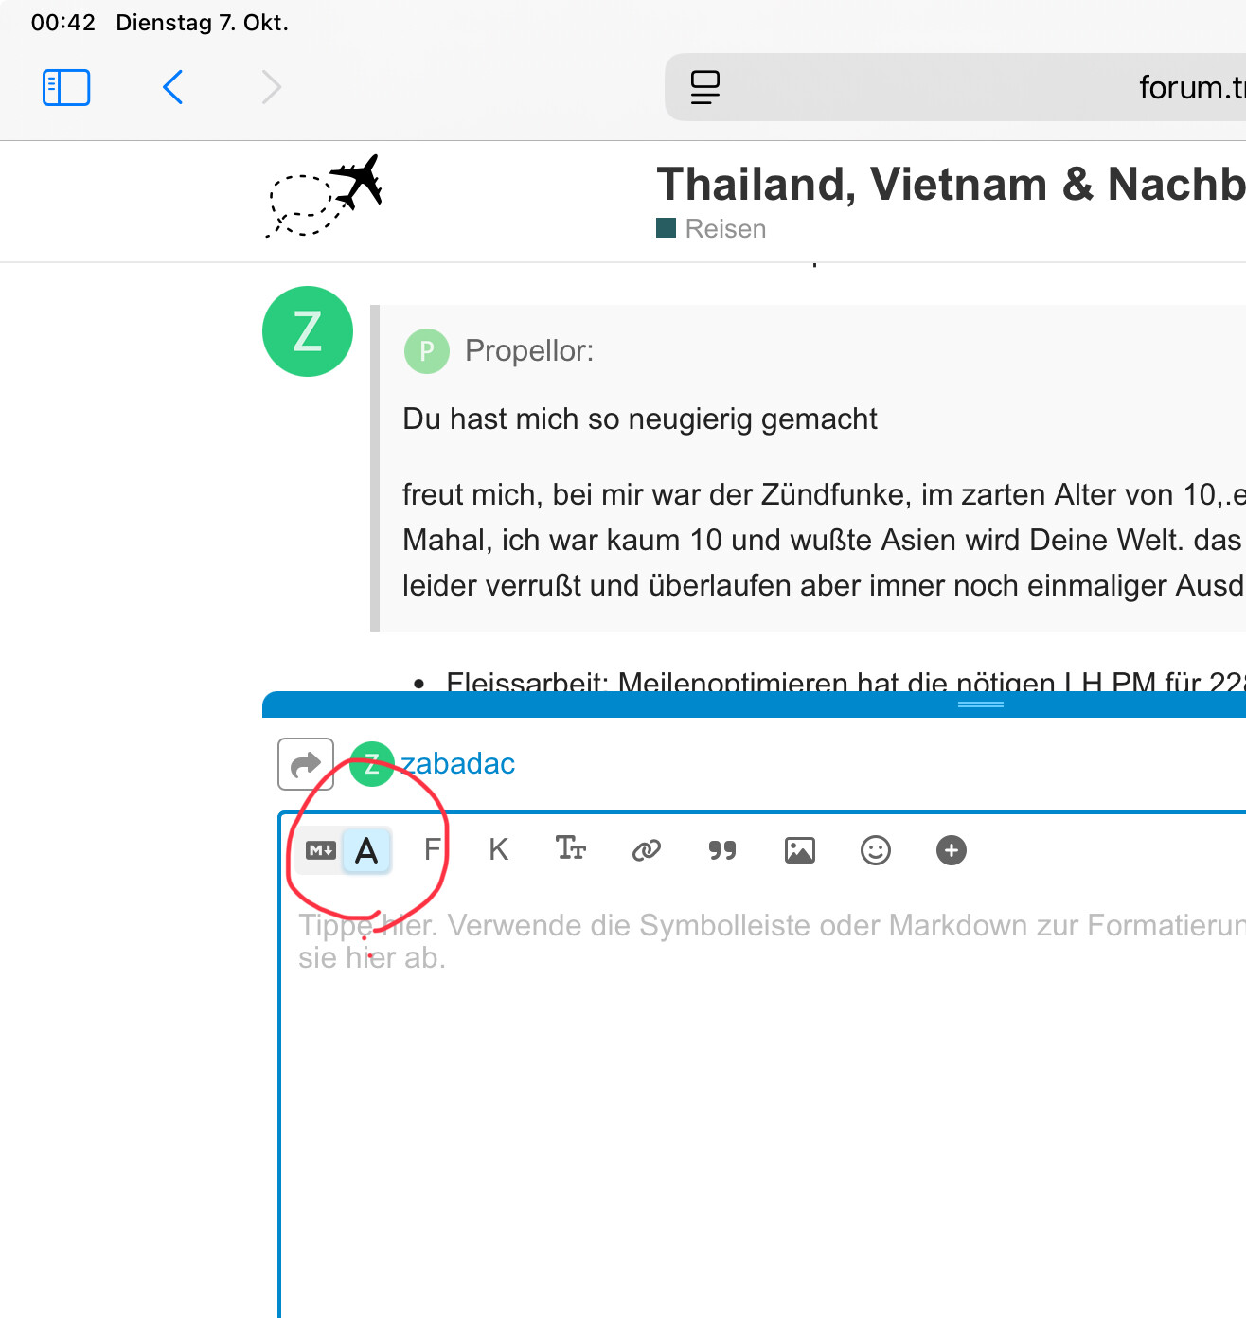Upload an image via picture icon

point(800,850)
